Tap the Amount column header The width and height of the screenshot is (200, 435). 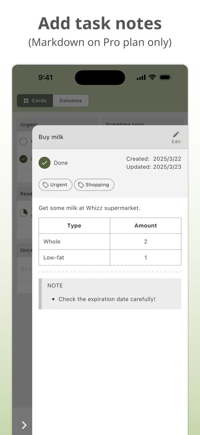click(x=145, y=225)
